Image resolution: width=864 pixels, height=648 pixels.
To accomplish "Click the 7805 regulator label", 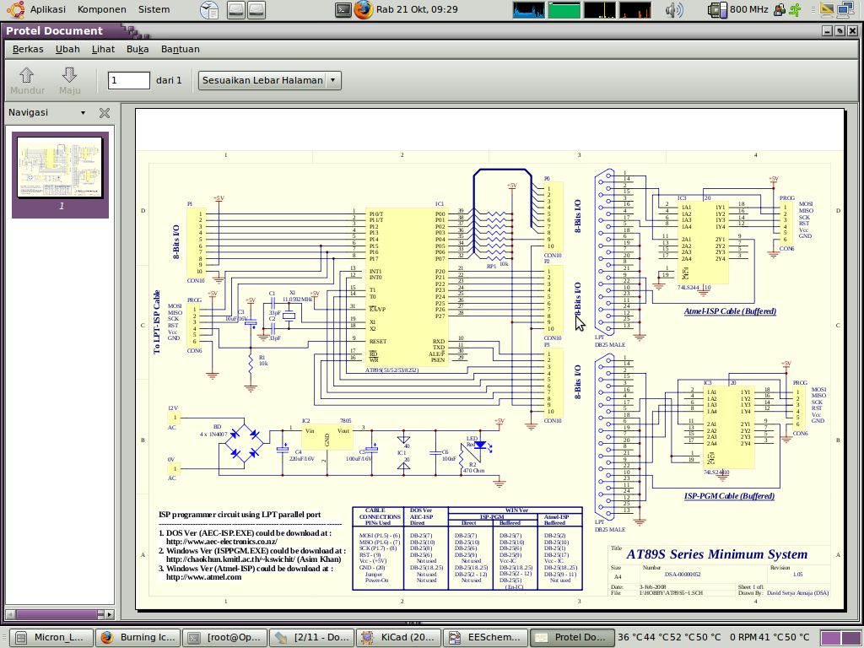I will 345,420.
